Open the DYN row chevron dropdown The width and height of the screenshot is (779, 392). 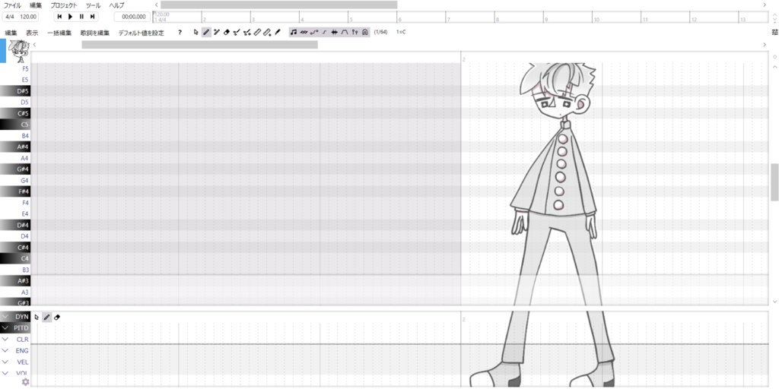5,317
